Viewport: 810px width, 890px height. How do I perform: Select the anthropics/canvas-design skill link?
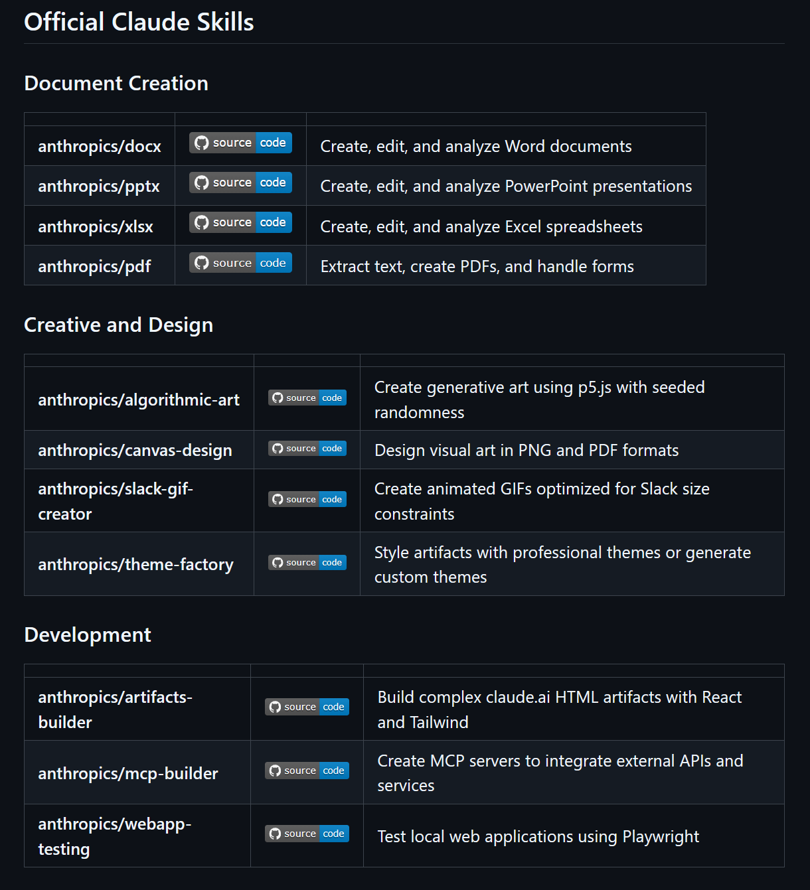pyautogui.click(x=135, y=451)
